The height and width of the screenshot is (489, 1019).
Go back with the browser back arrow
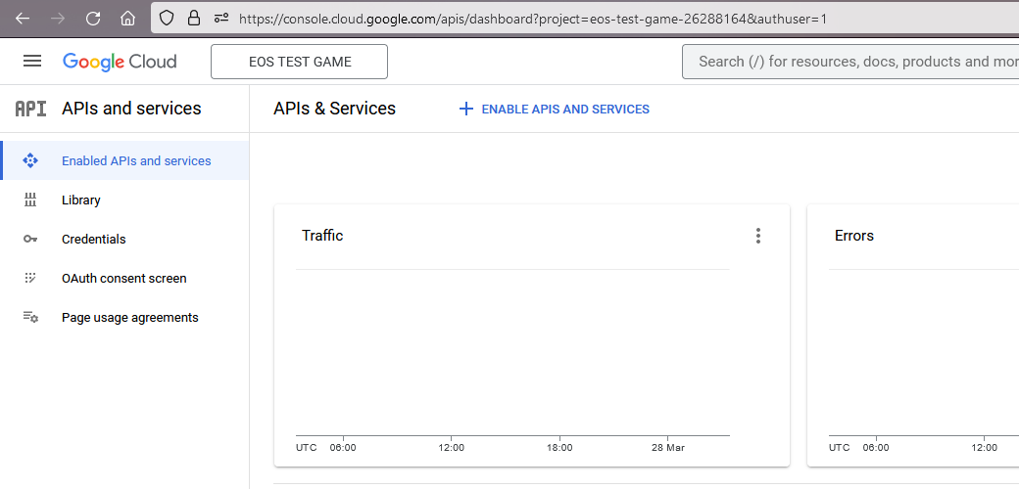[x=23, y=19]
